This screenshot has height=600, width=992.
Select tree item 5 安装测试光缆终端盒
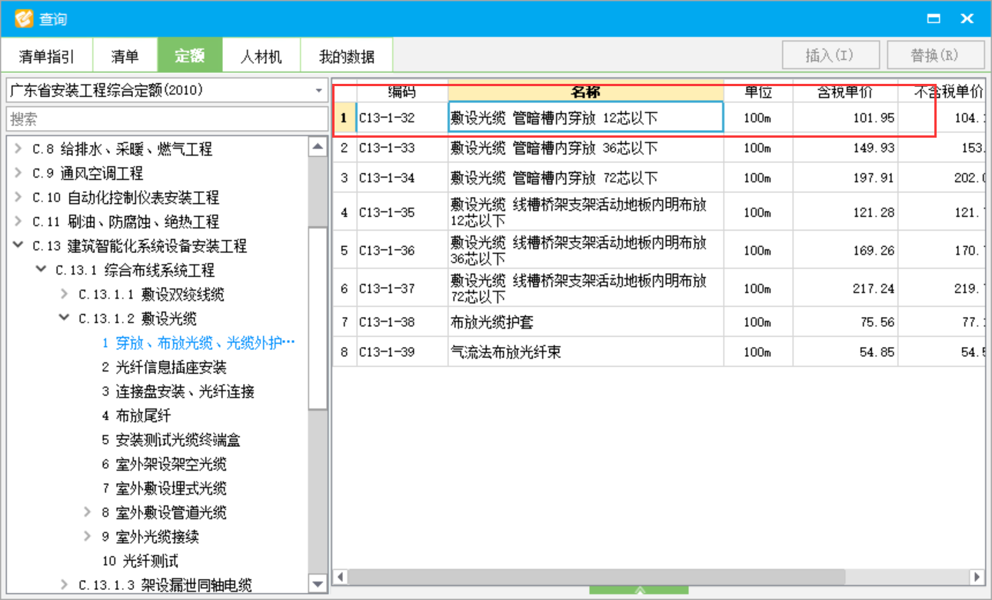tap(171, 440)
